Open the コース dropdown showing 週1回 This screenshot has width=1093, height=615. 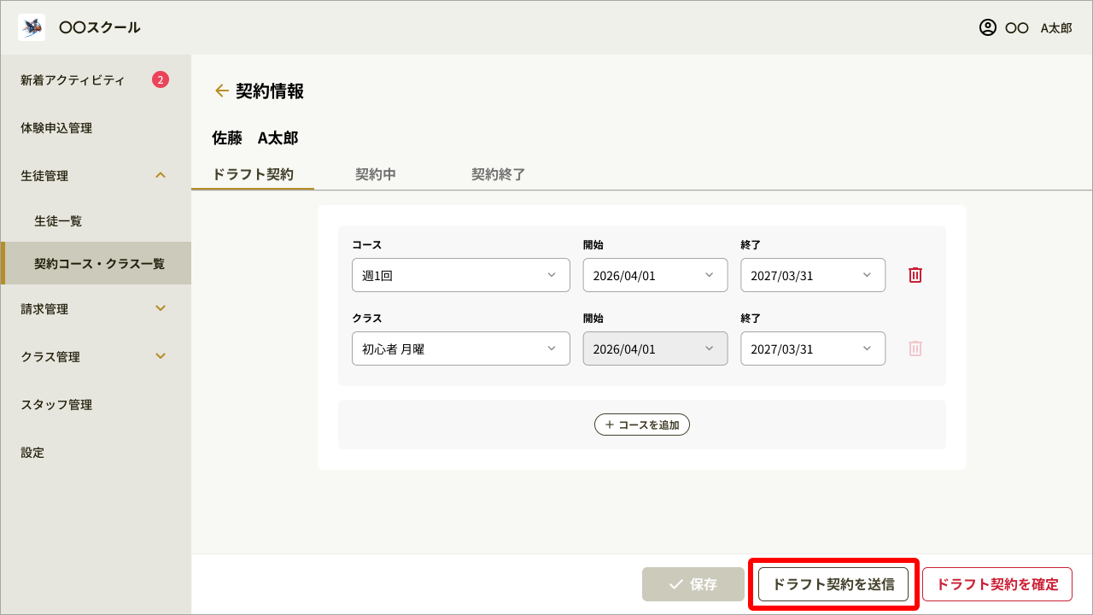click(460, 275)
